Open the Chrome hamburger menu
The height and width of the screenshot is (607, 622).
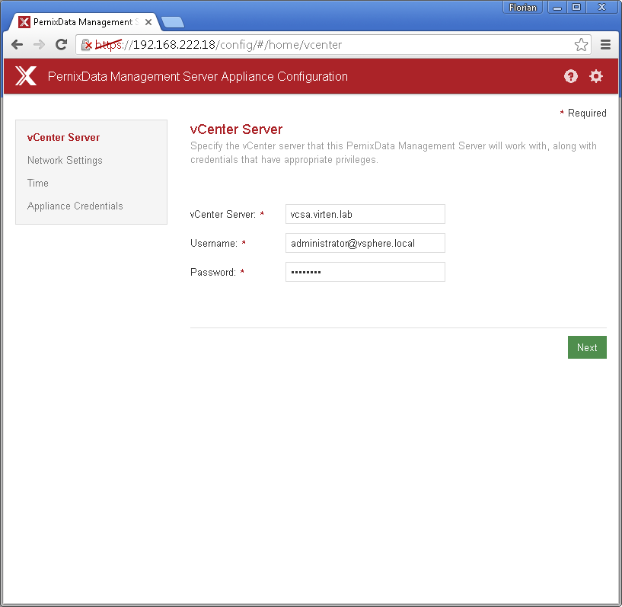(x=605, y=45)
